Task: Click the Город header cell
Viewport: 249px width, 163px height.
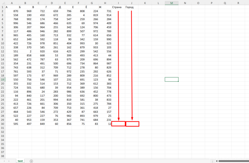Action: click(132, 7)
